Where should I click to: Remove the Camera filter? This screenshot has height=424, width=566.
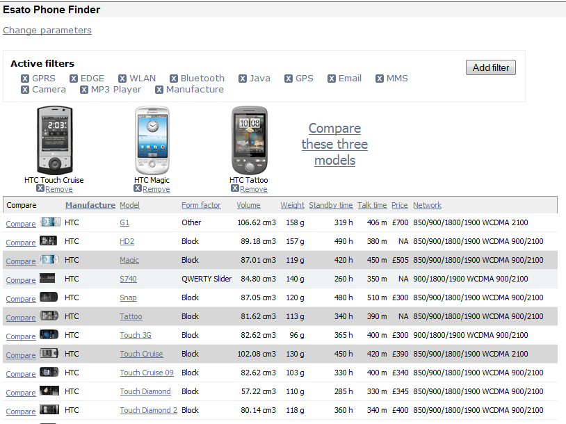tap(25, 90)
